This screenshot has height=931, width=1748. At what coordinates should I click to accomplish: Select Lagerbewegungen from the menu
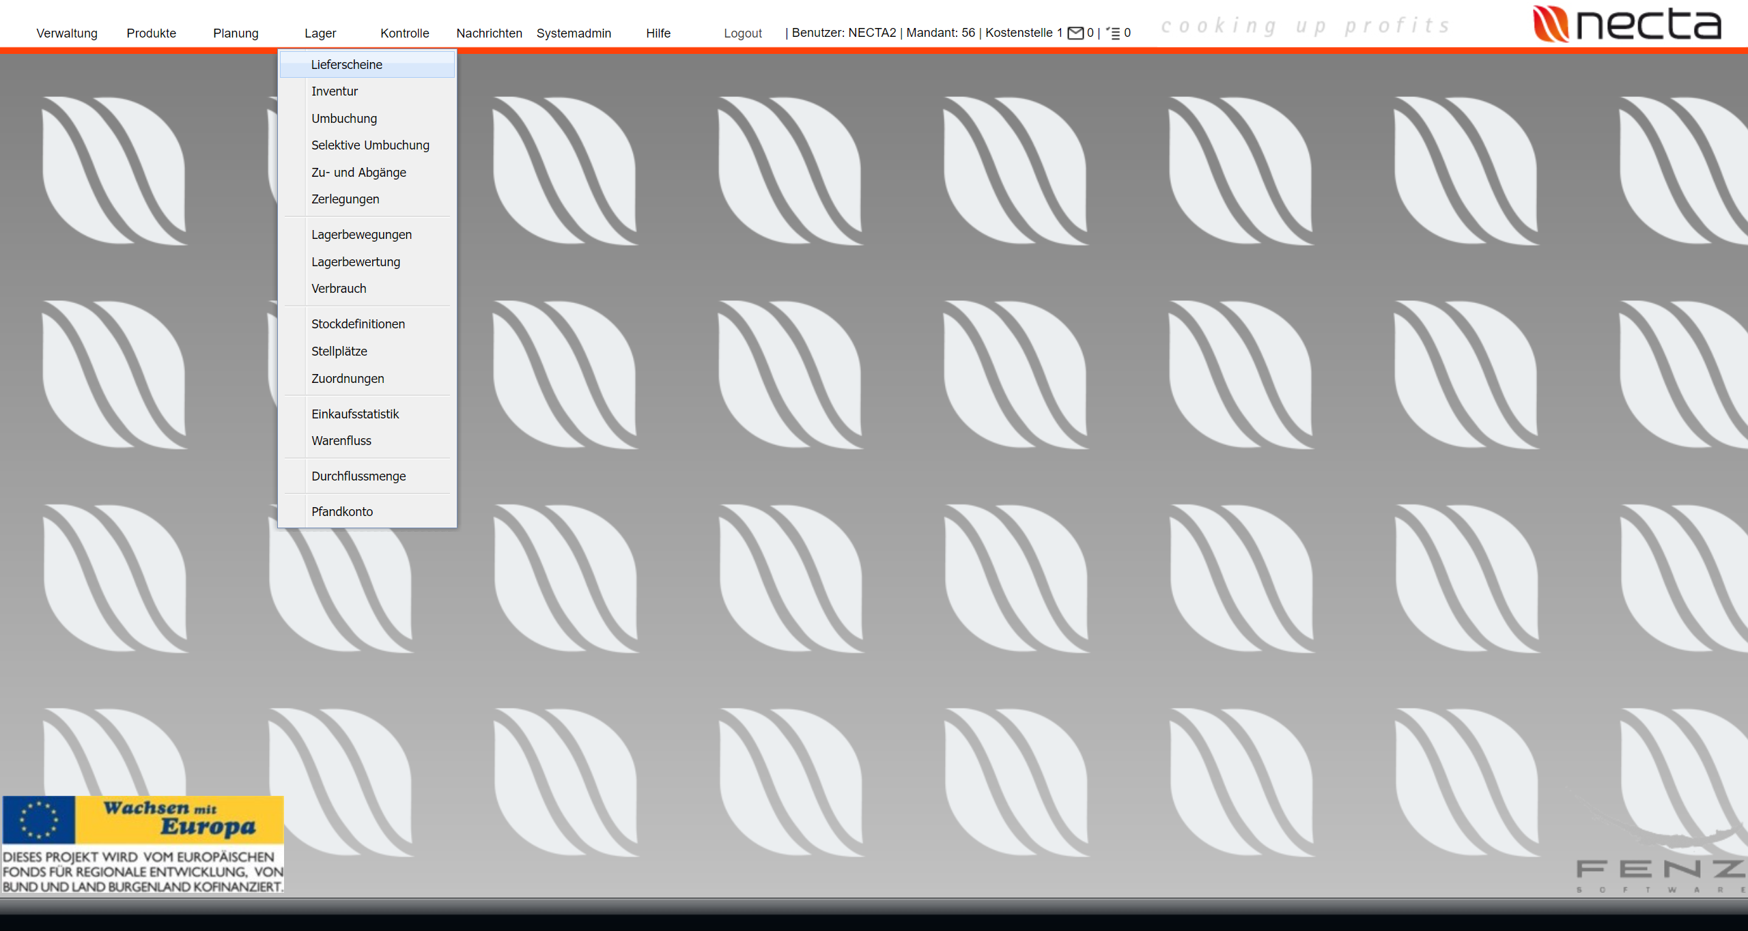(361, 235)
